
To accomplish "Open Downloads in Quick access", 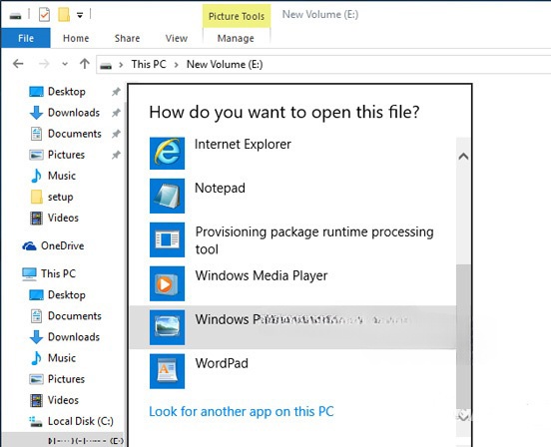I will click(65, 113).
